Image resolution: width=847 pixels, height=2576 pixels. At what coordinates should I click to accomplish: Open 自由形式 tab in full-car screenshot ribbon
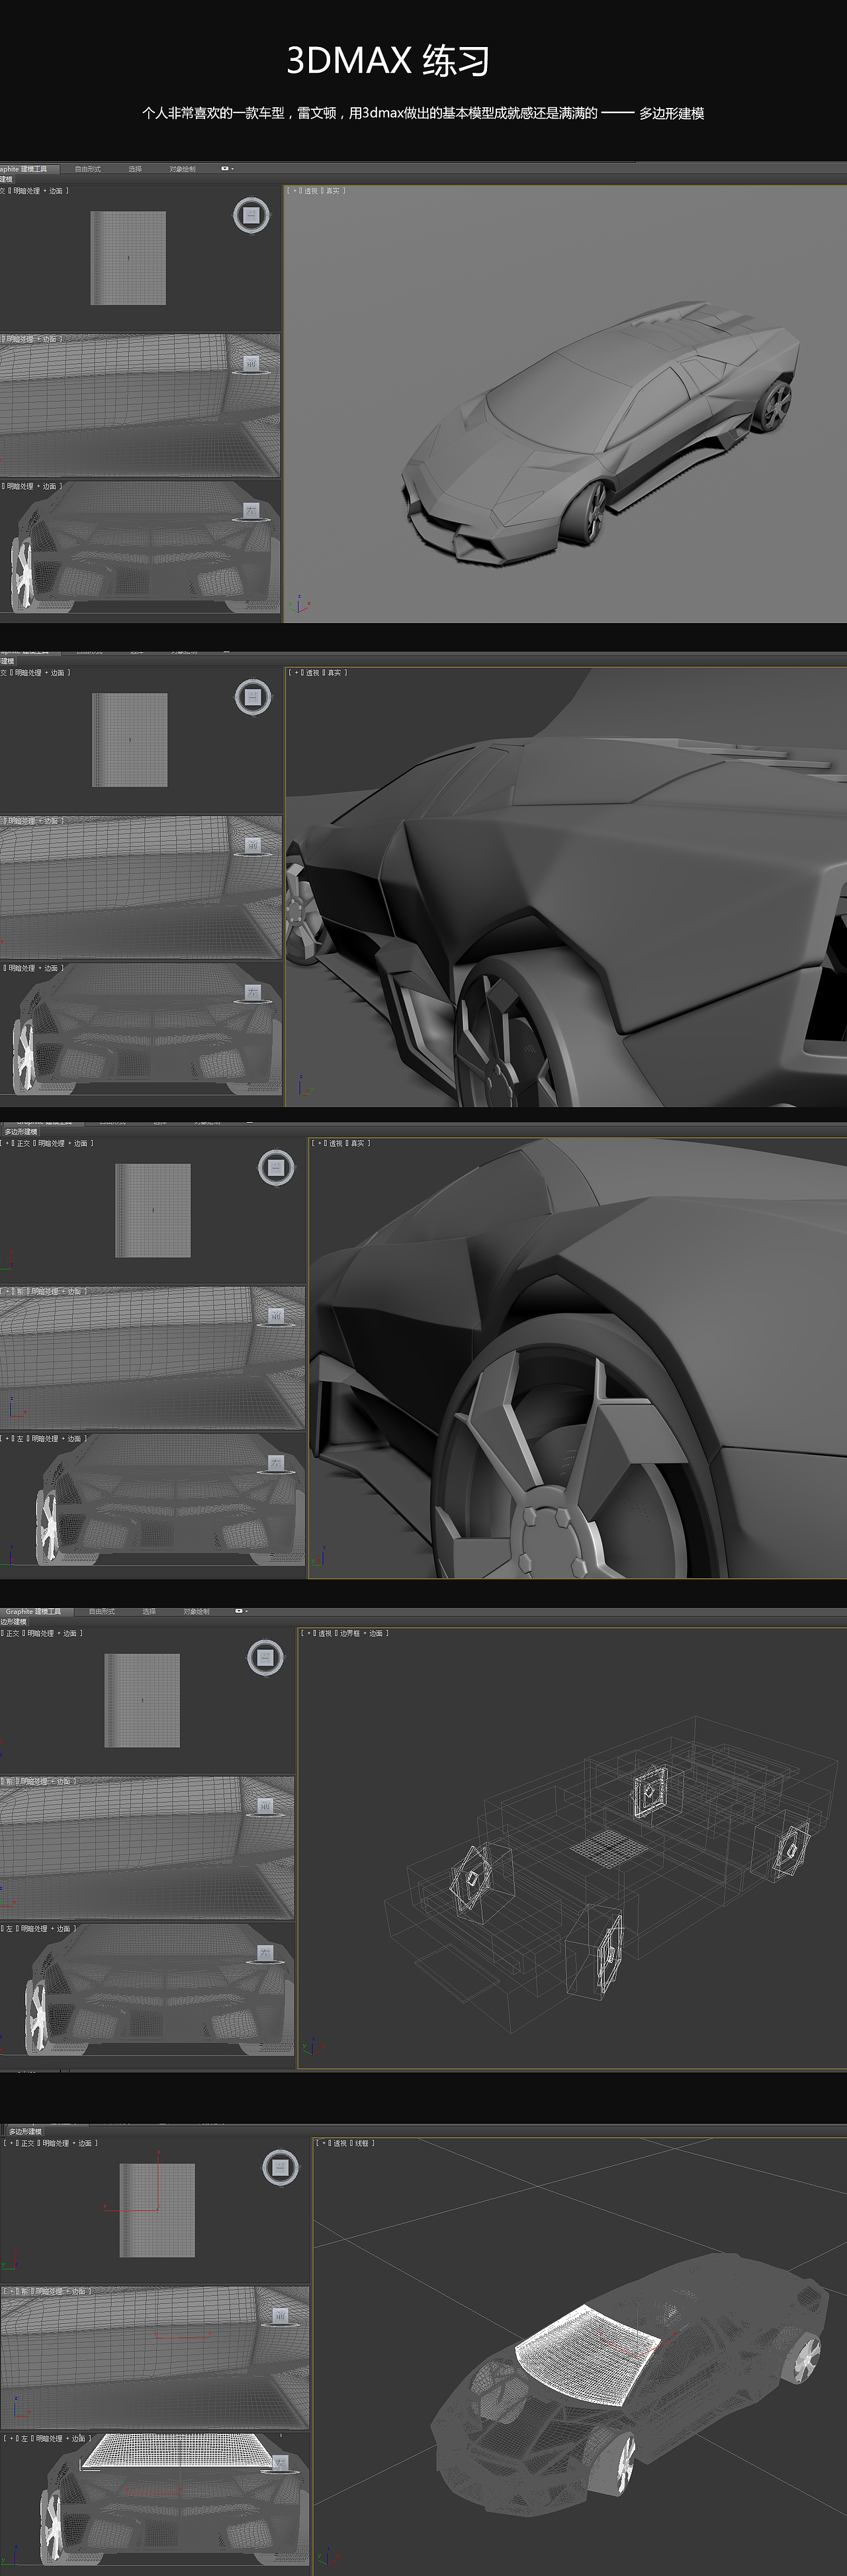coord(87,169)
